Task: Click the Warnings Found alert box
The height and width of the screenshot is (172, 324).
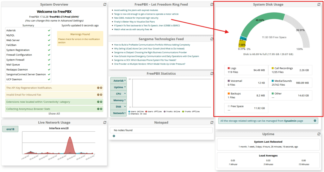Action: pyautogui.click(x=80, y=38)
